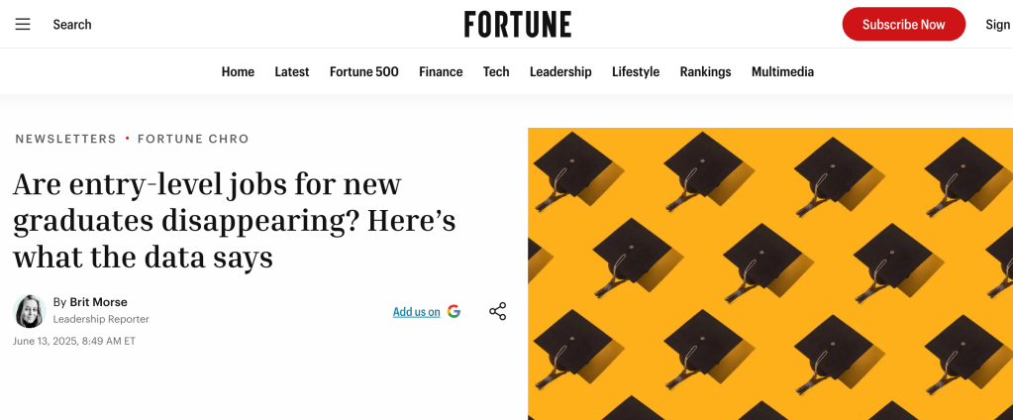The image size is (1013, 420).
Task: Click Brit Morse's author avatar
Action: pyautogui.click(x=29, y=311)
